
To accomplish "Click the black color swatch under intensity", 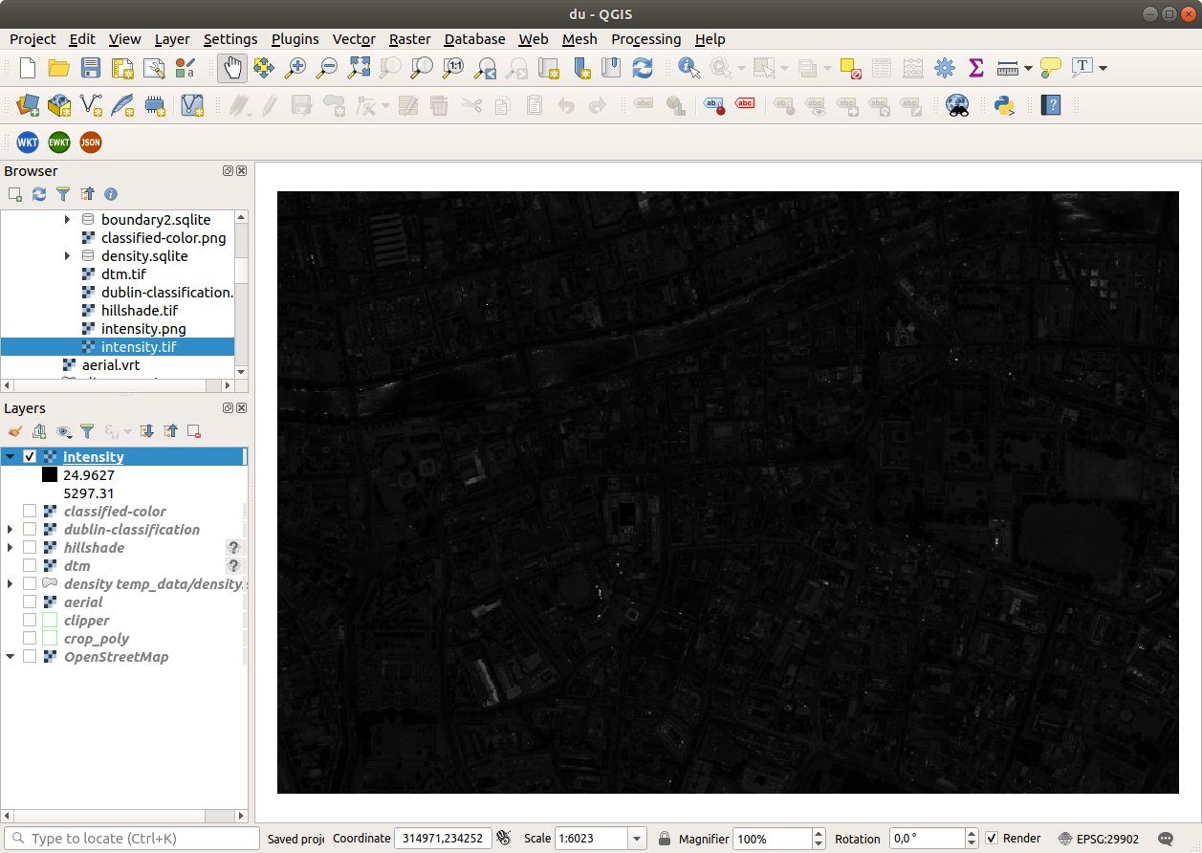I will (x=49, y=475).
